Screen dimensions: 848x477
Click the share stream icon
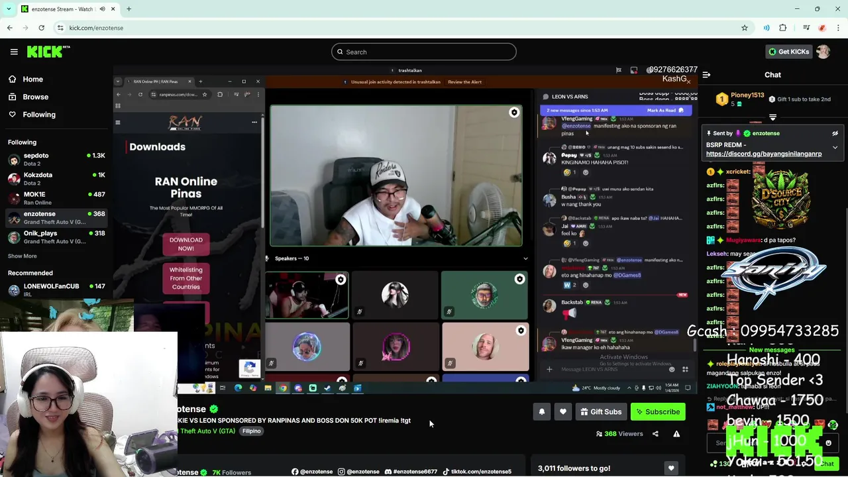coord(655,434)
